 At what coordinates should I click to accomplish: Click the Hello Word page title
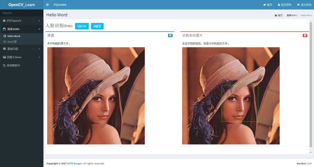click(57, 15)
